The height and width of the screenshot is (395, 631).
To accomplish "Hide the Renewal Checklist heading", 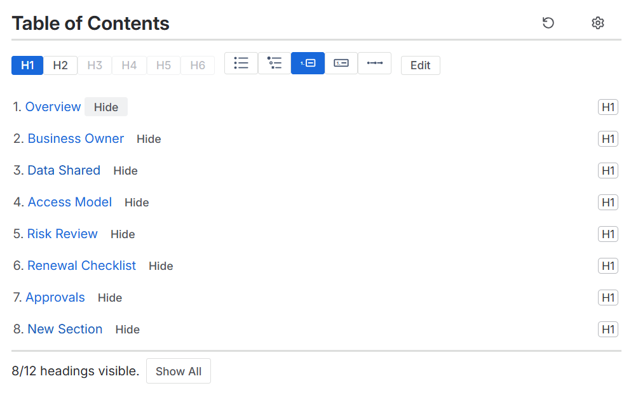I will click(161, 266).
